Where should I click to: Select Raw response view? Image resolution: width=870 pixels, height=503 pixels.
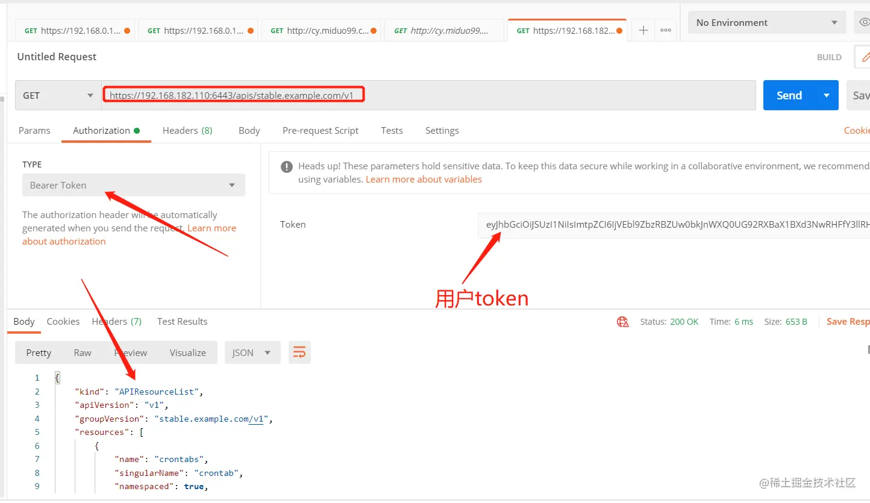click(83, 352)
